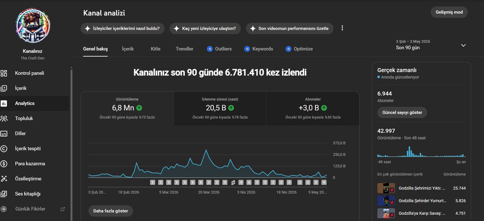Click the date range chevron arrow
This screenshot has height=221, width=484.
463,45
